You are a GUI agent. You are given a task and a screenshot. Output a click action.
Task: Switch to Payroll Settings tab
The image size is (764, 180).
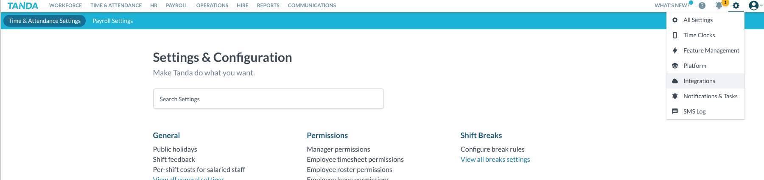(x=112, y=21)
